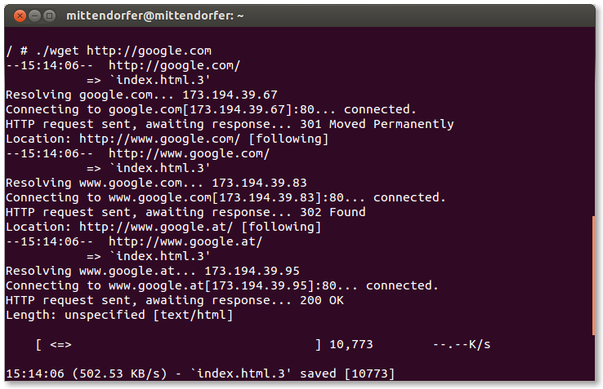Click the 'Length: unspecified [text/html]' line
The image size is (603, 389).
point(119,315)
